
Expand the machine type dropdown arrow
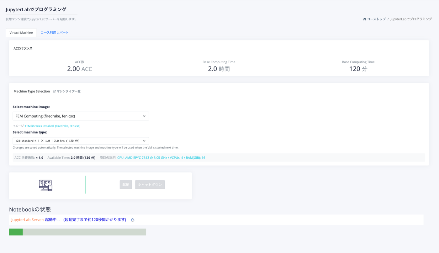click(x=144, y=141)
